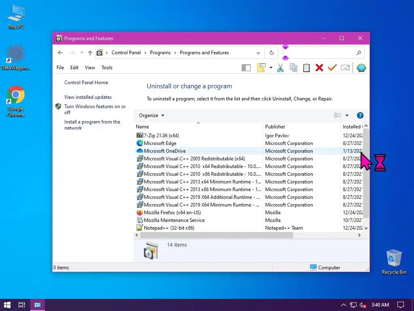Viewport: 414px width, 311px height.
Task: Open View installed updates link
Action: [x=88, y=97]
